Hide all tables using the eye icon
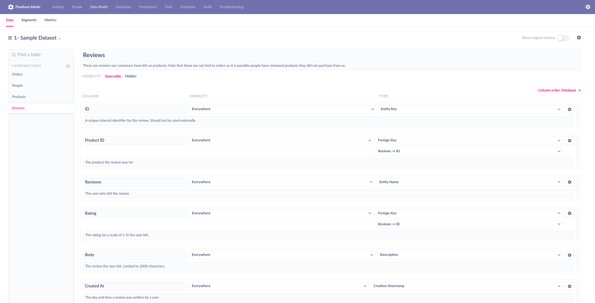This screenshot has height=303, width=595. pos(68,66)
